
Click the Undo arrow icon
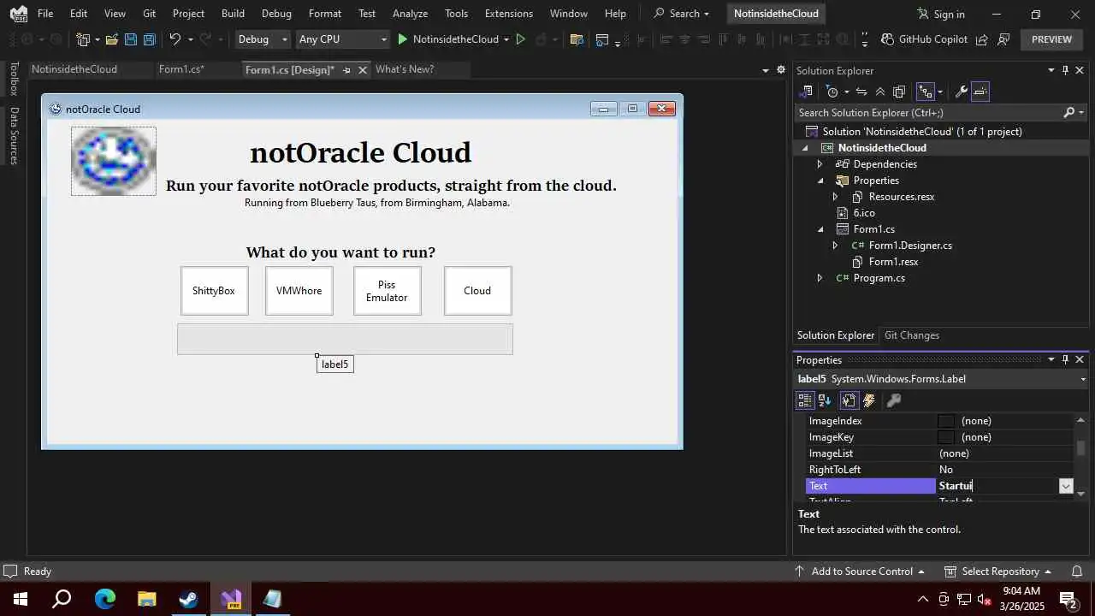tap(175, 39)
